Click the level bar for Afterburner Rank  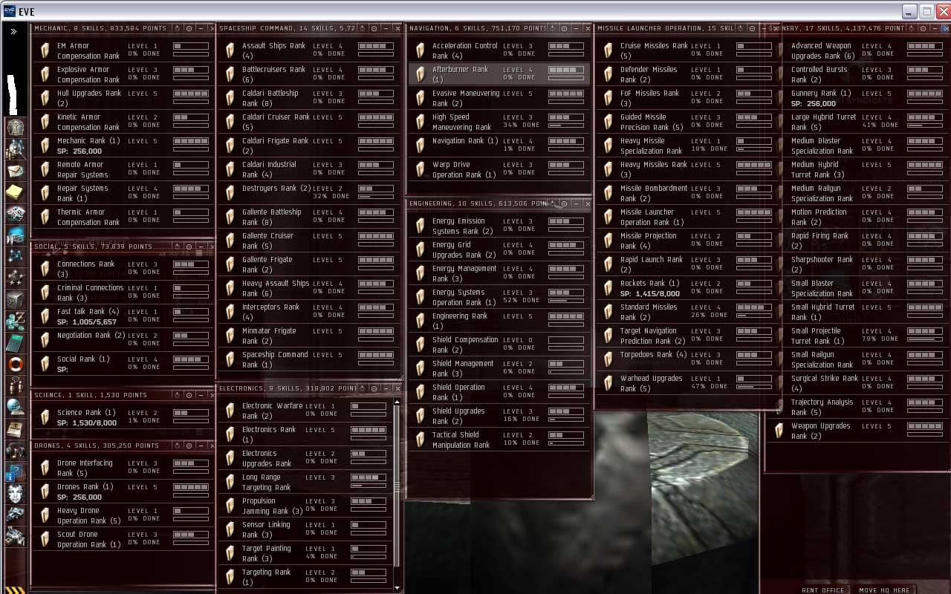tap(565, 70)
